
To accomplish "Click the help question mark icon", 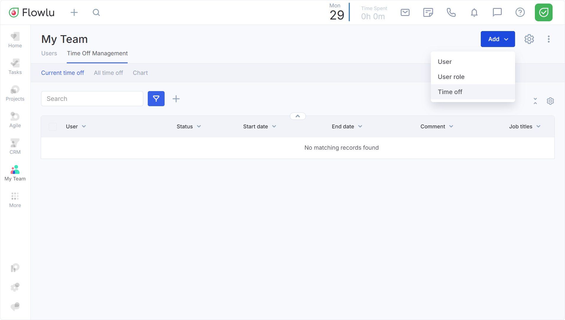I will coord(520,12).
